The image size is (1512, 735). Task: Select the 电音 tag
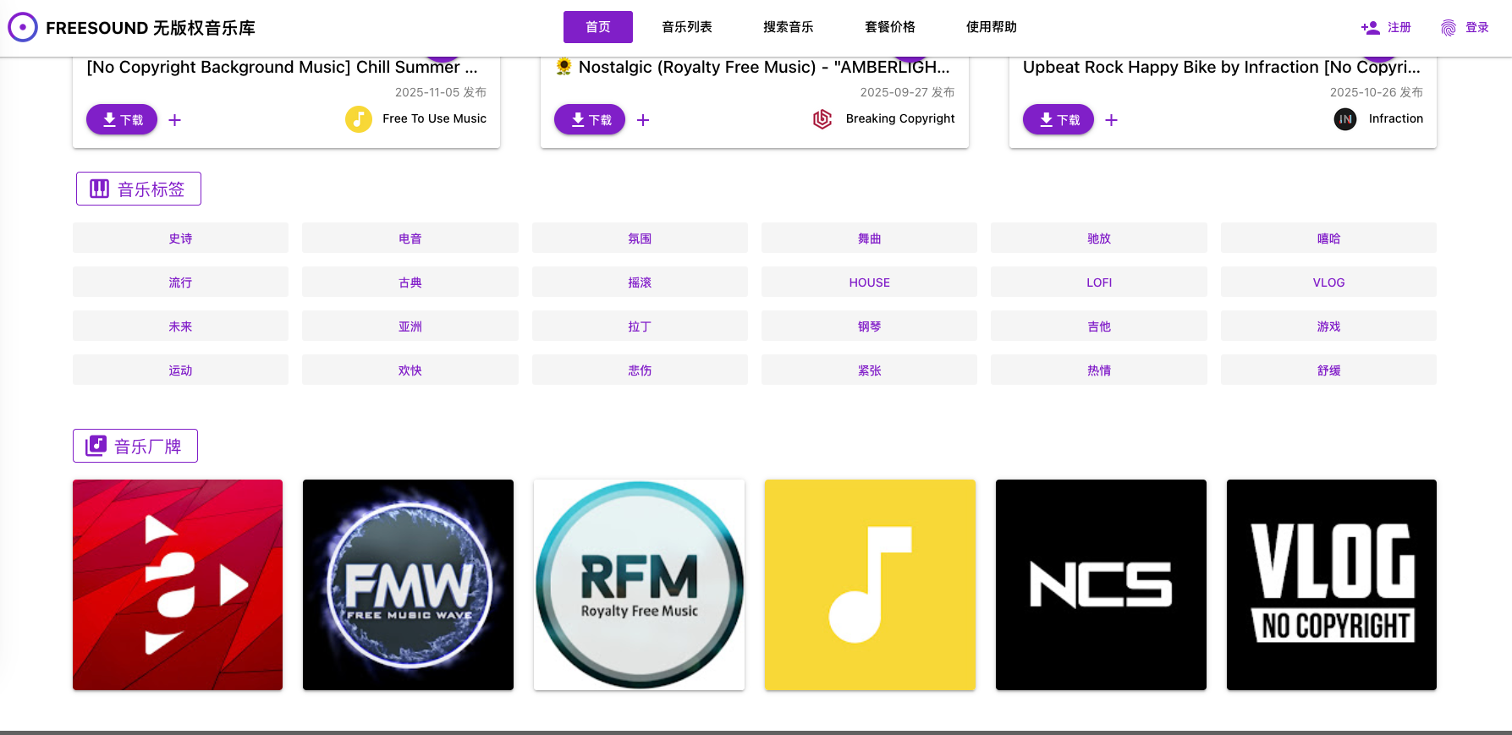410,238
